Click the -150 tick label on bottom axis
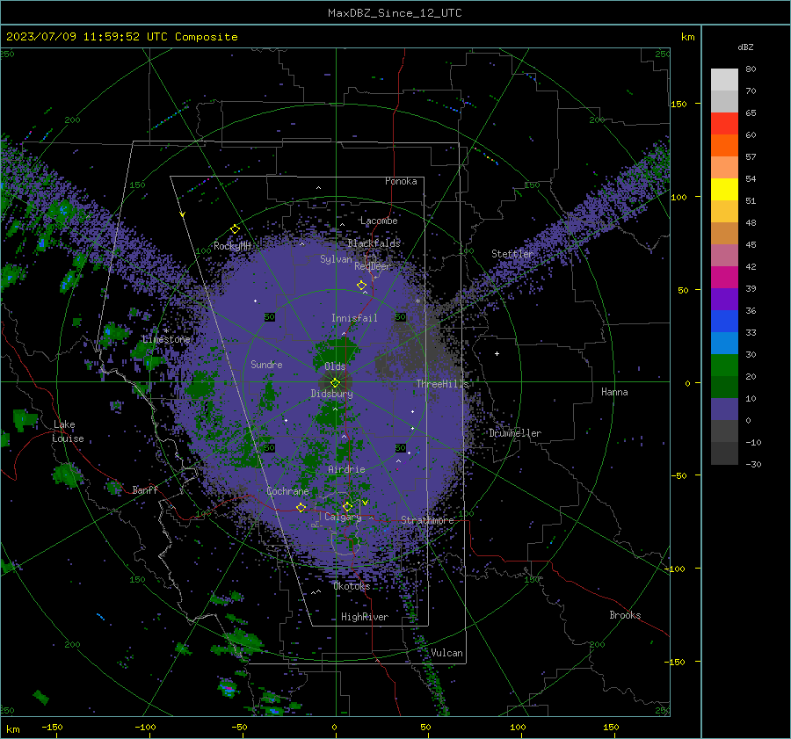The height and width of the screenshot is (739, 791). pyautogui.click(x=52, y=727)
